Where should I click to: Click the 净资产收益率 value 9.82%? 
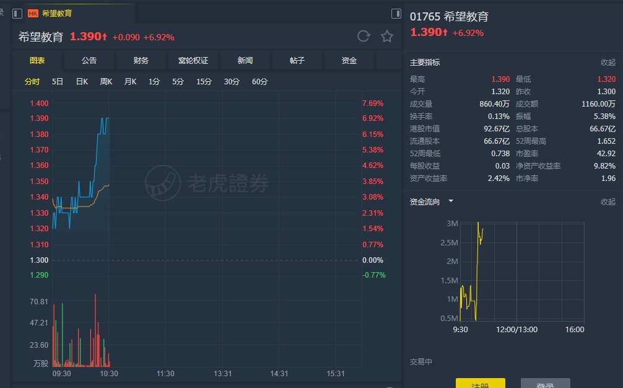(x=604, y=165)
